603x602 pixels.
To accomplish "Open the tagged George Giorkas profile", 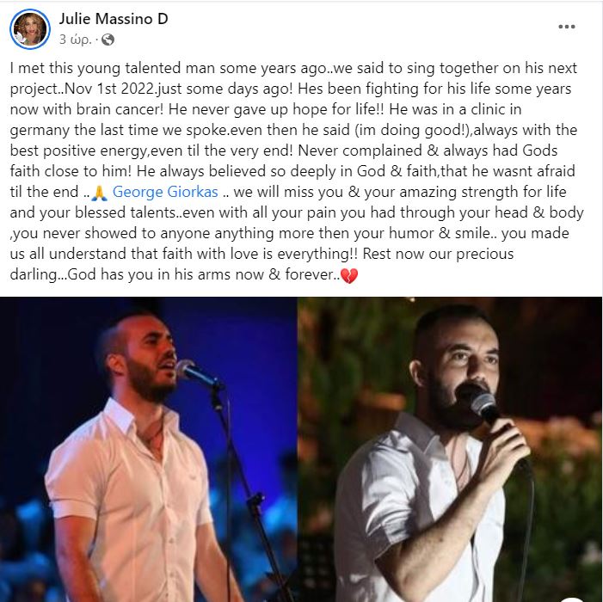I will [165, 192].
